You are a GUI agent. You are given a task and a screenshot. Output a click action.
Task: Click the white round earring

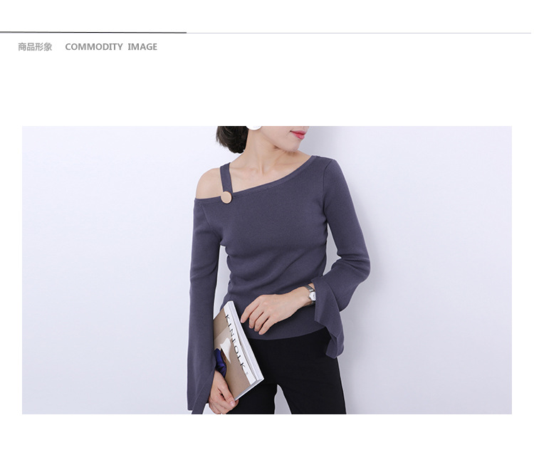[253, 127]
